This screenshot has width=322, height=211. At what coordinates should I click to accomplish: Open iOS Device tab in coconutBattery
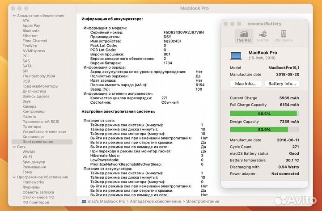coord(283,36)
